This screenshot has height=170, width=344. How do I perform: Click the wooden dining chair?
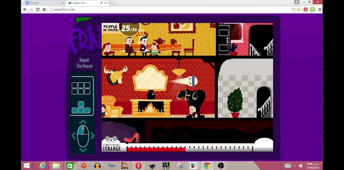(189, 47)
